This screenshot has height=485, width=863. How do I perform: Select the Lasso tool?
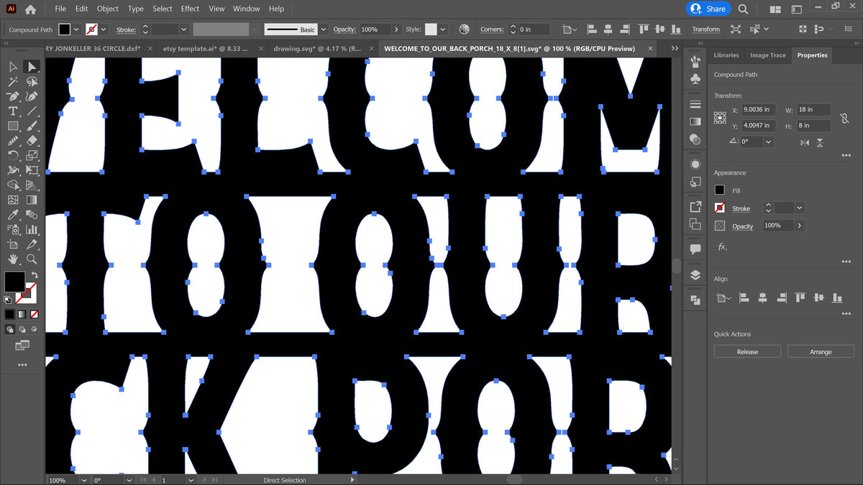point(32,82)
